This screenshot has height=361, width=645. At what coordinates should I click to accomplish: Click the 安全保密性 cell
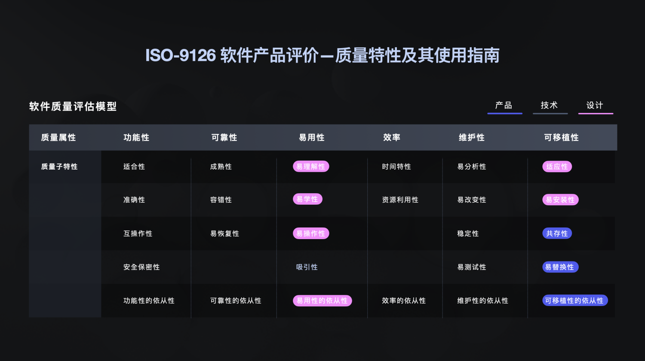(141, 267)
